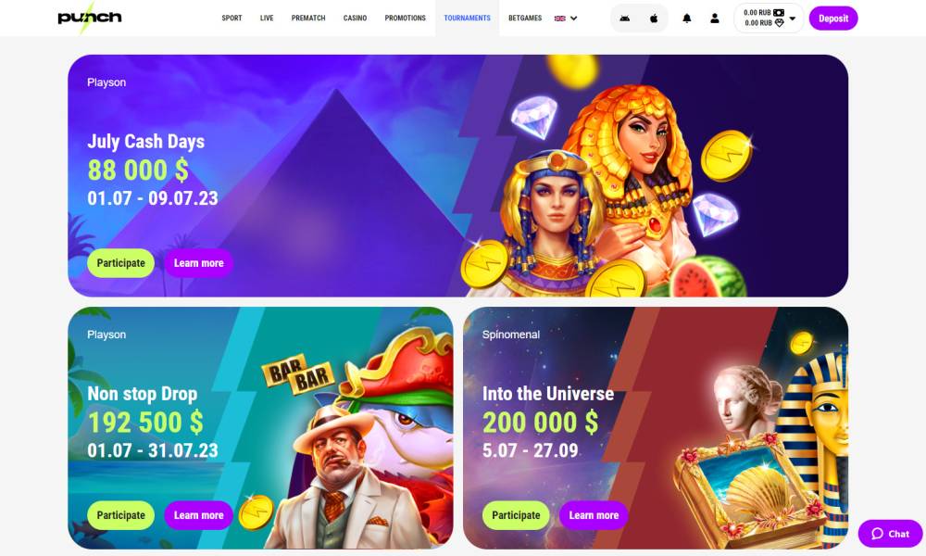Click the Punch logo
This screenshot has width=926, height=556.
point(89,17)
